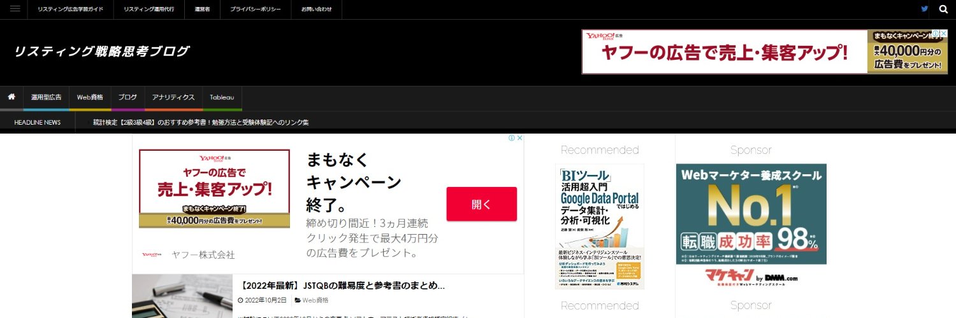
Task: Select Web資格 navigation tab
Action: point(90,97)
